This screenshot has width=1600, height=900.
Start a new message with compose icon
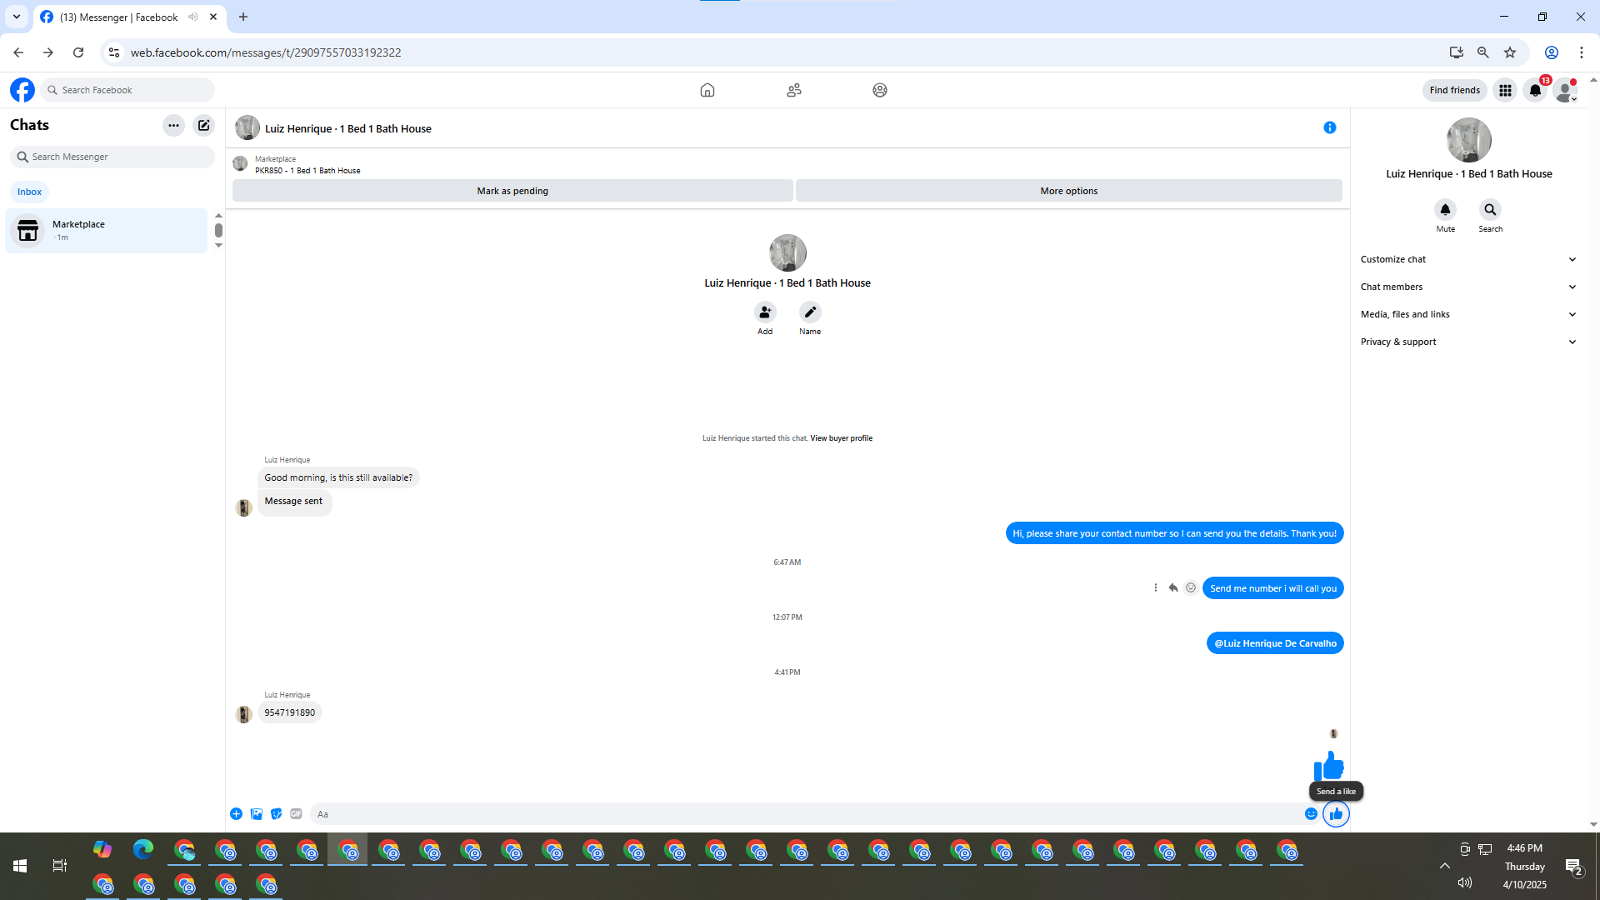203,125
